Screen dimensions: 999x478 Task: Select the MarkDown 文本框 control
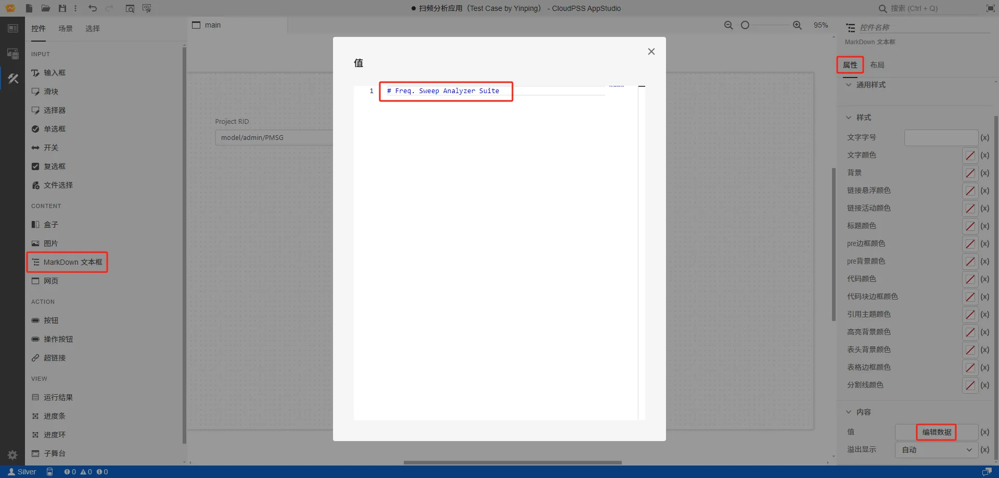point(68,262)
